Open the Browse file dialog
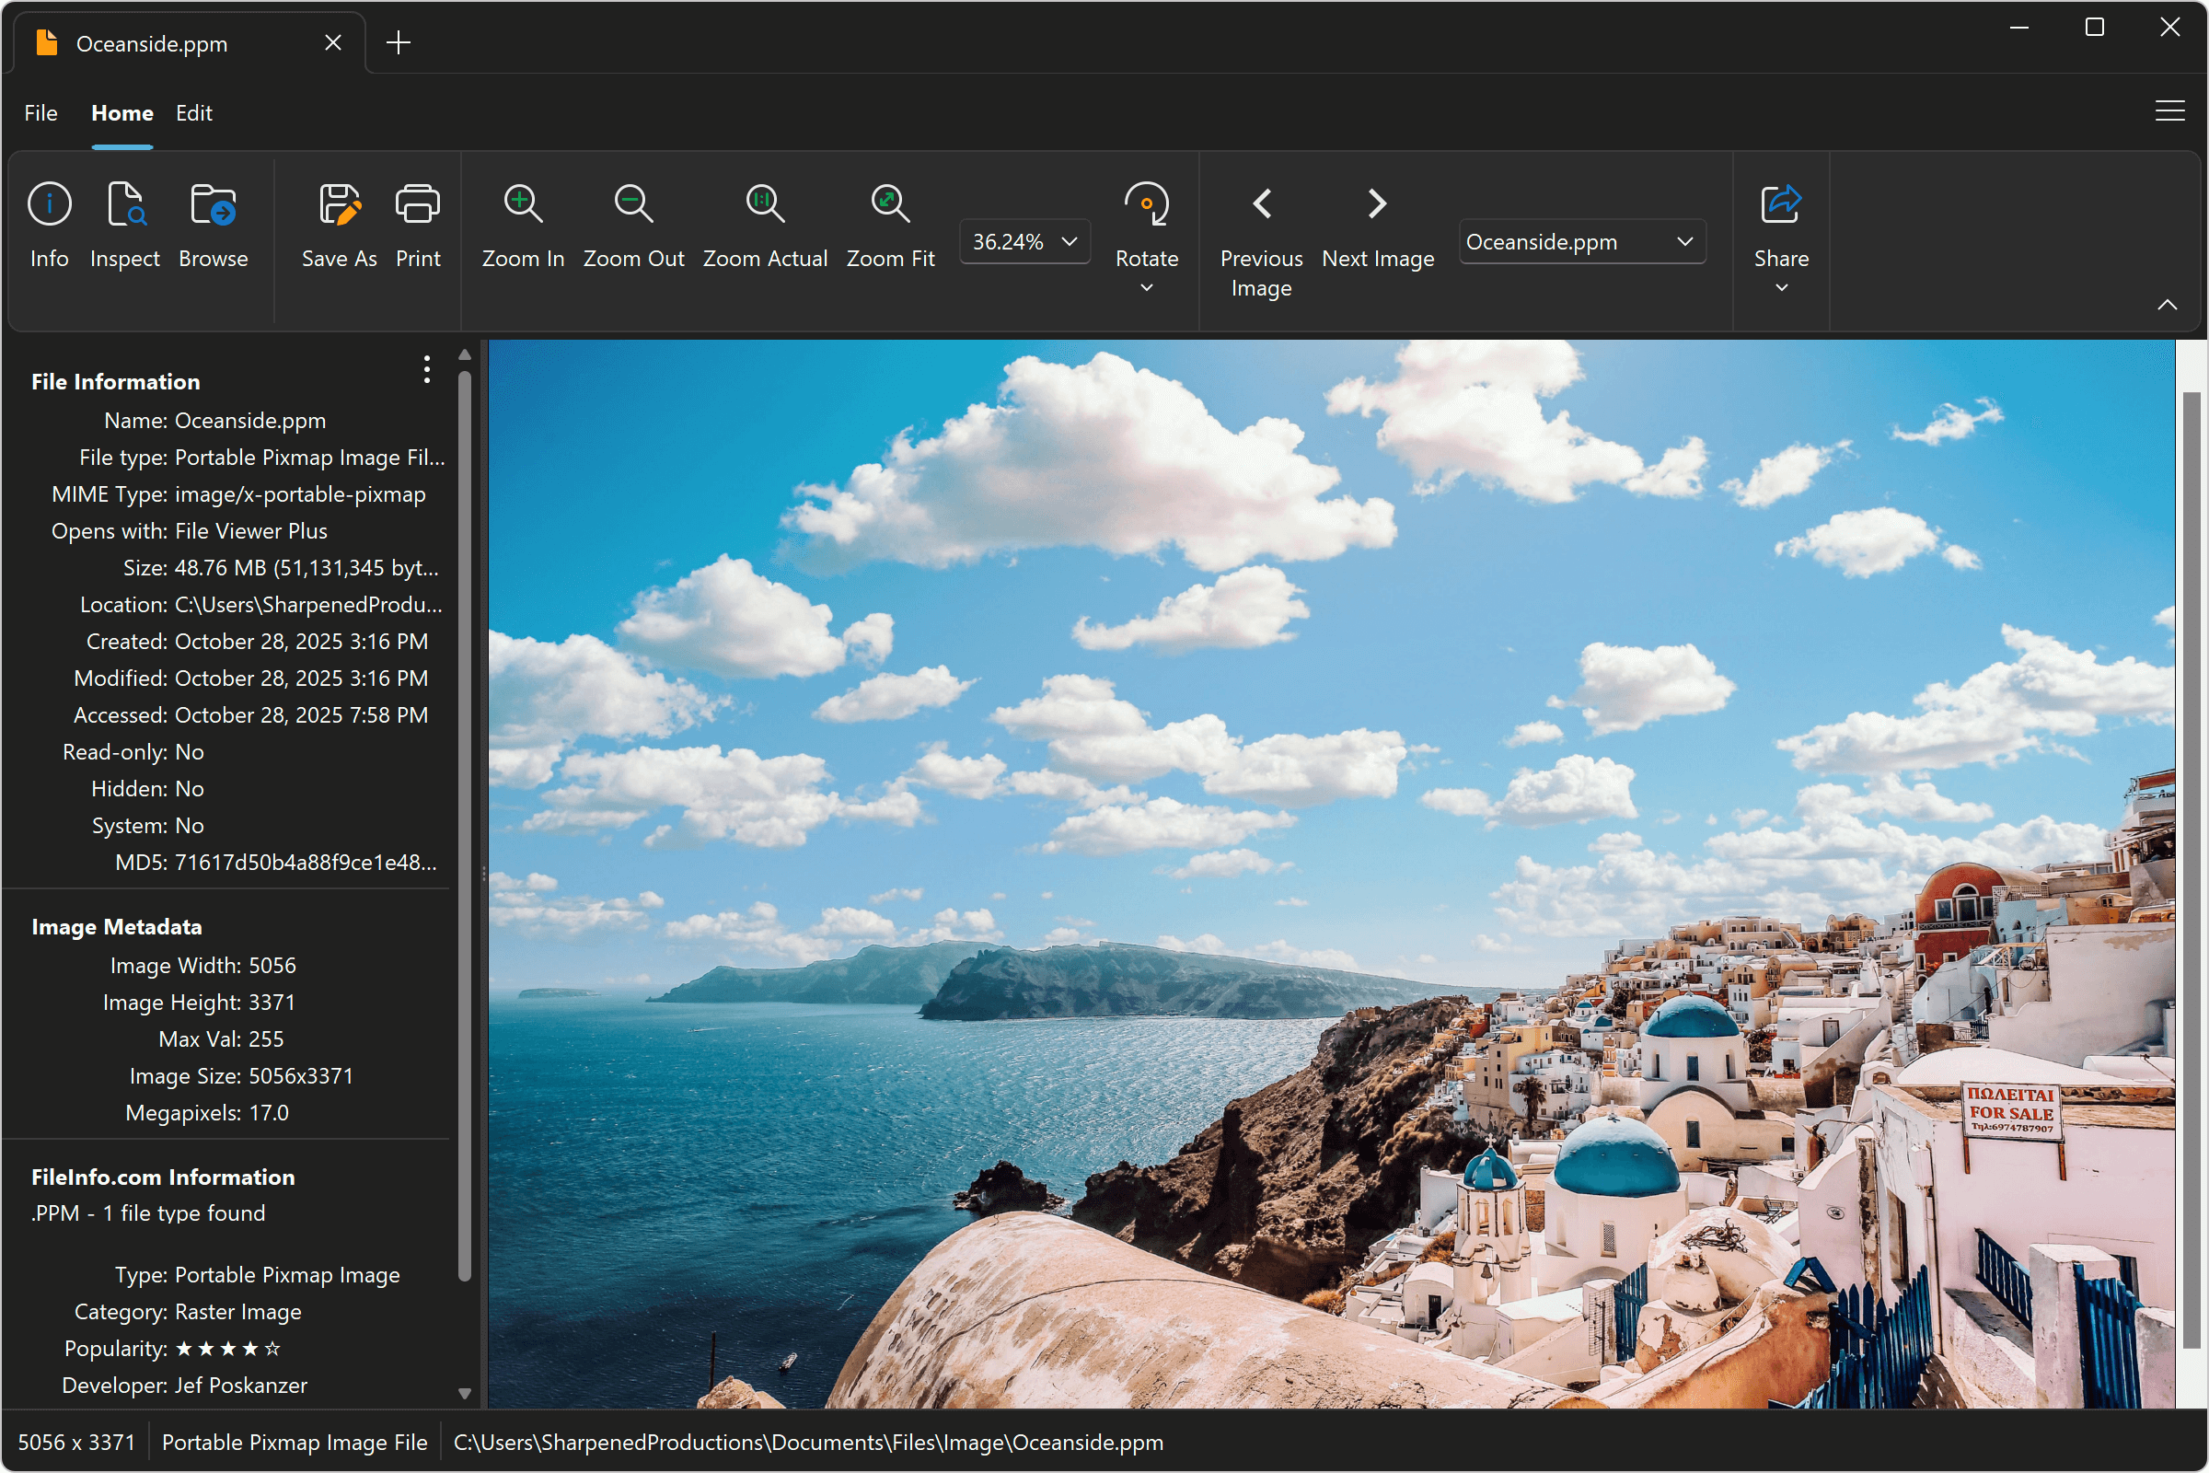Image resolution: width=2209 pixels, height=1473 pixels. click(x=213, y=224)
